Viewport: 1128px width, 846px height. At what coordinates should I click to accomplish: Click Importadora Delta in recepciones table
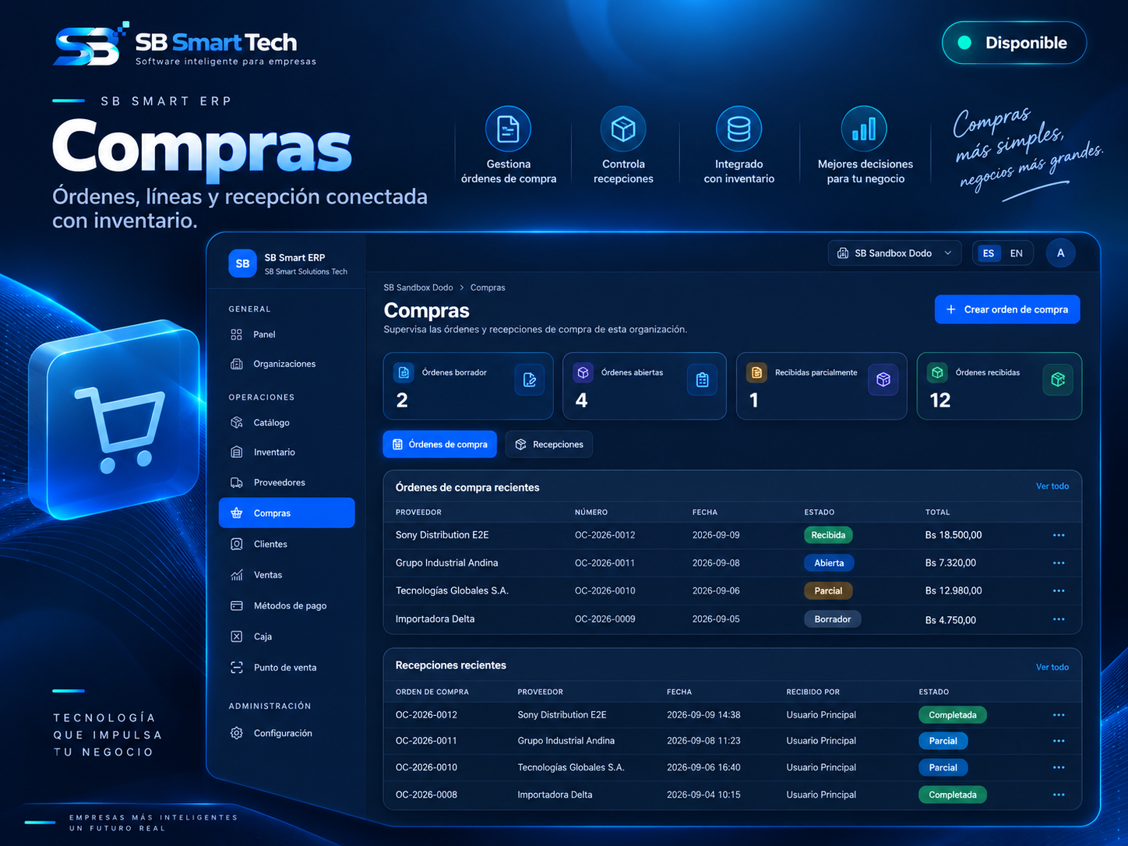click(x=555, y=795)
